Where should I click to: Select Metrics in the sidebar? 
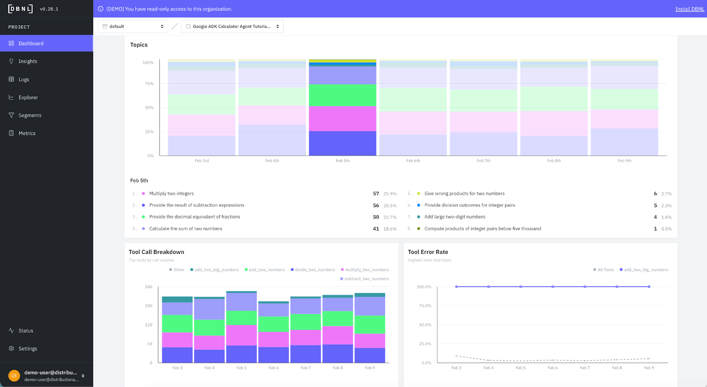[x=46, y=133]
